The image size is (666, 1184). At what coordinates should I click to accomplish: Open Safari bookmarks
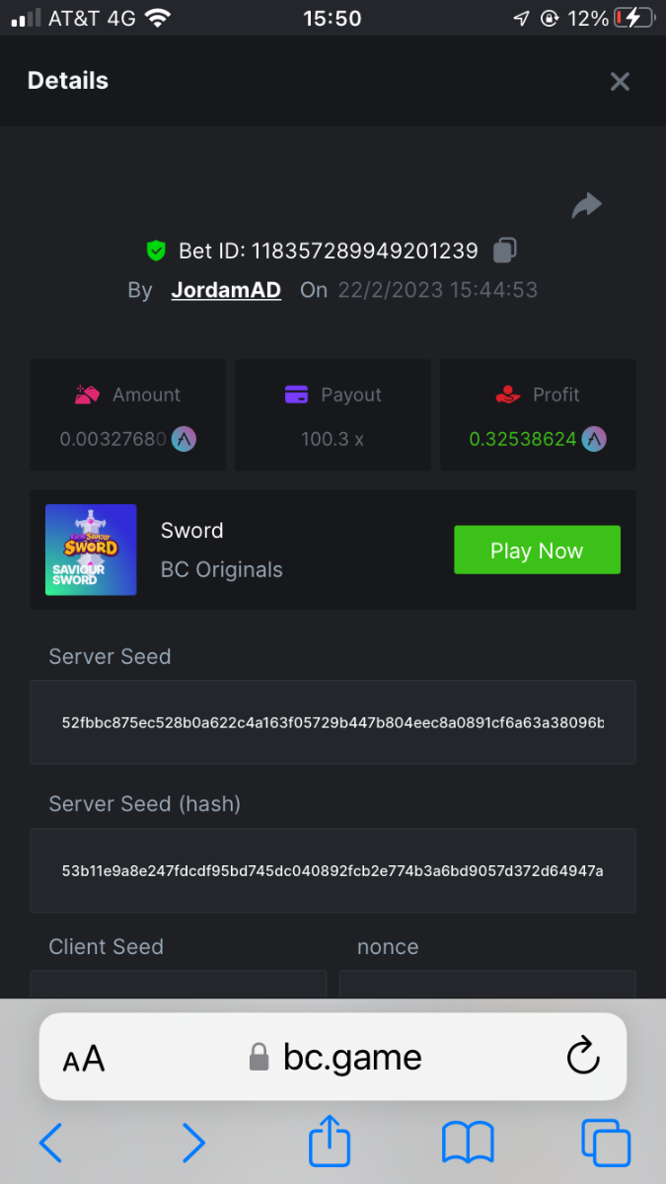(468, 1143)
